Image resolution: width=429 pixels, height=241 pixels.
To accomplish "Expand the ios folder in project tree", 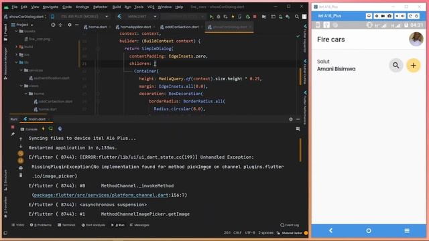I will click(x=16, y=55).
